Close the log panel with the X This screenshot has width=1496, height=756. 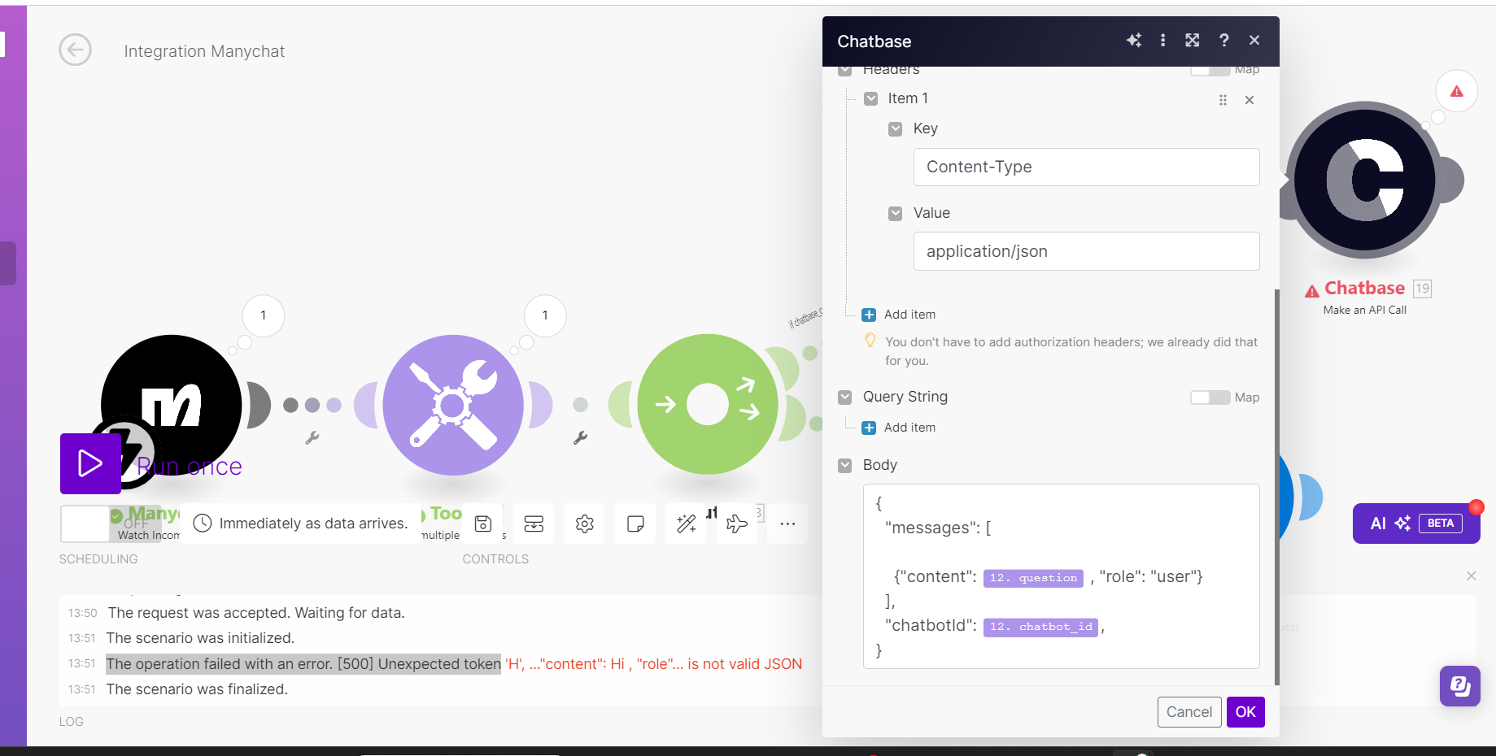point(1471,576)
